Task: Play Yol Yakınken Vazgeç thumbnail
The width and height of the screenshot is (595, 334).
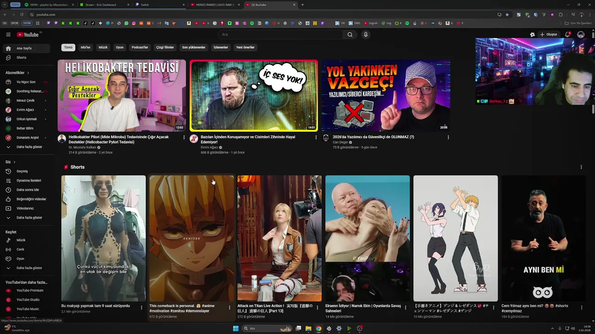Action: [386, 96]
